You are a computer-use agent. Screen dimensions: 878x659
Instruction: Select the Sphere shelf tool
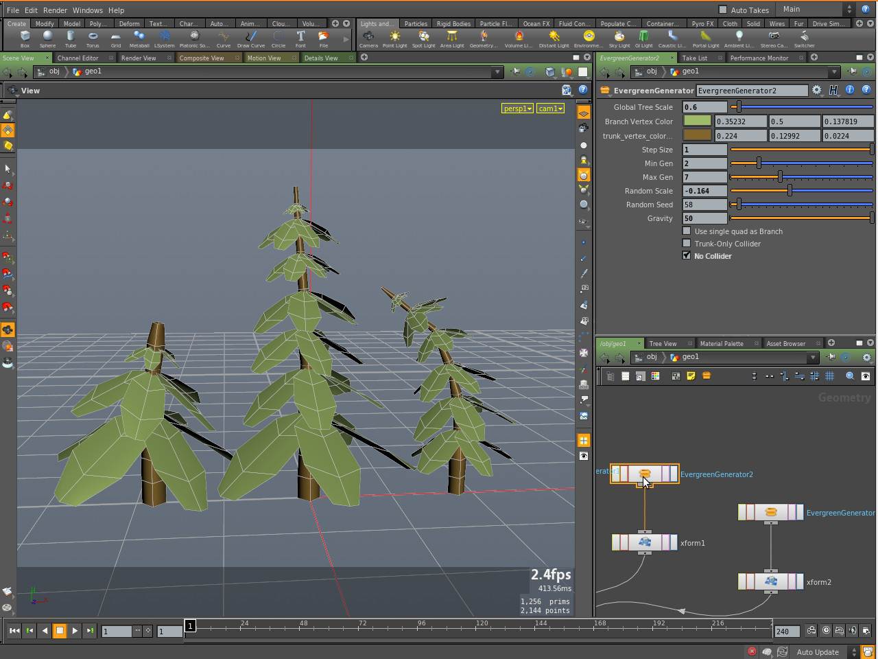tap(47, 38)
